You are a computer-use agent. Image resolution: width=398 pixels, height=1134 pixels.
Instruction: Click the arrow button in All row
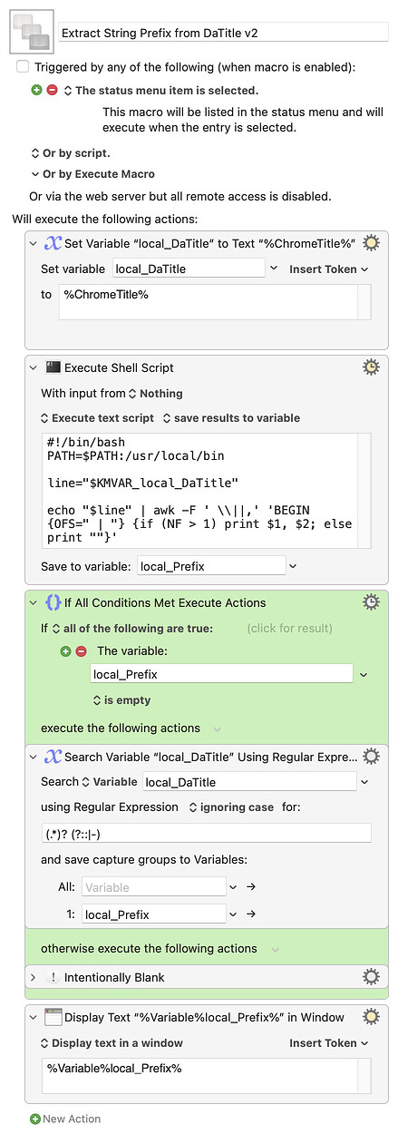[251, 887]
